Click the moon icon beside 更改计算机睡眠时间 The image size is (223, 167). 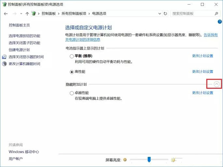4,64
